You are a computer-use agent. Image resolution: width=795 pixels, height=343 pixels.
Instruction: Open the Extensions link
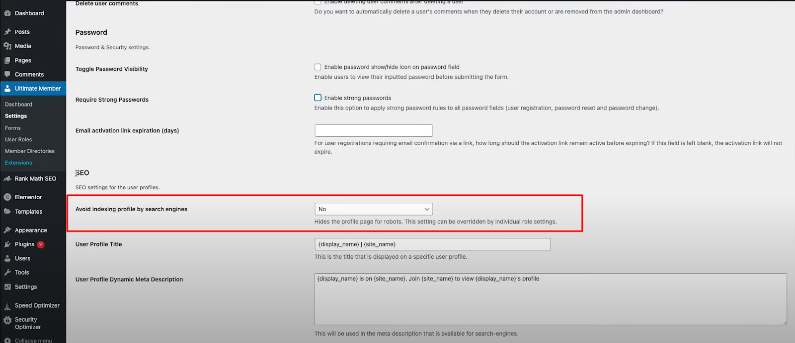coord(18,163)
